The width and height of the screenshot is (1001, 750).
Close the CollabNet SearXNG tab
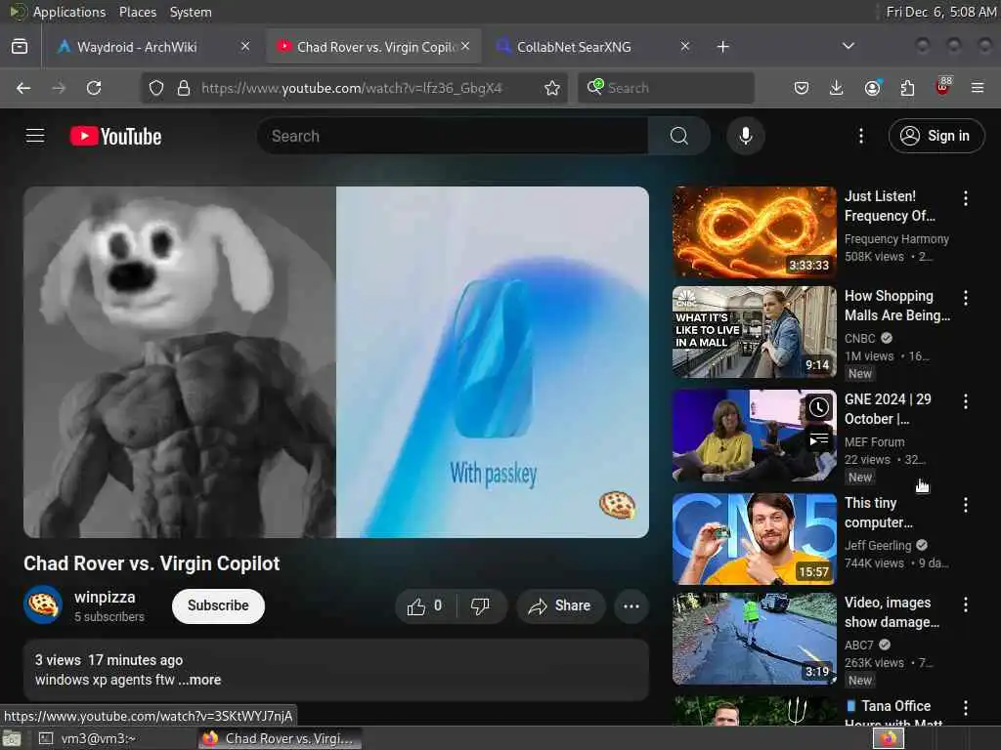tap(685, 46)
